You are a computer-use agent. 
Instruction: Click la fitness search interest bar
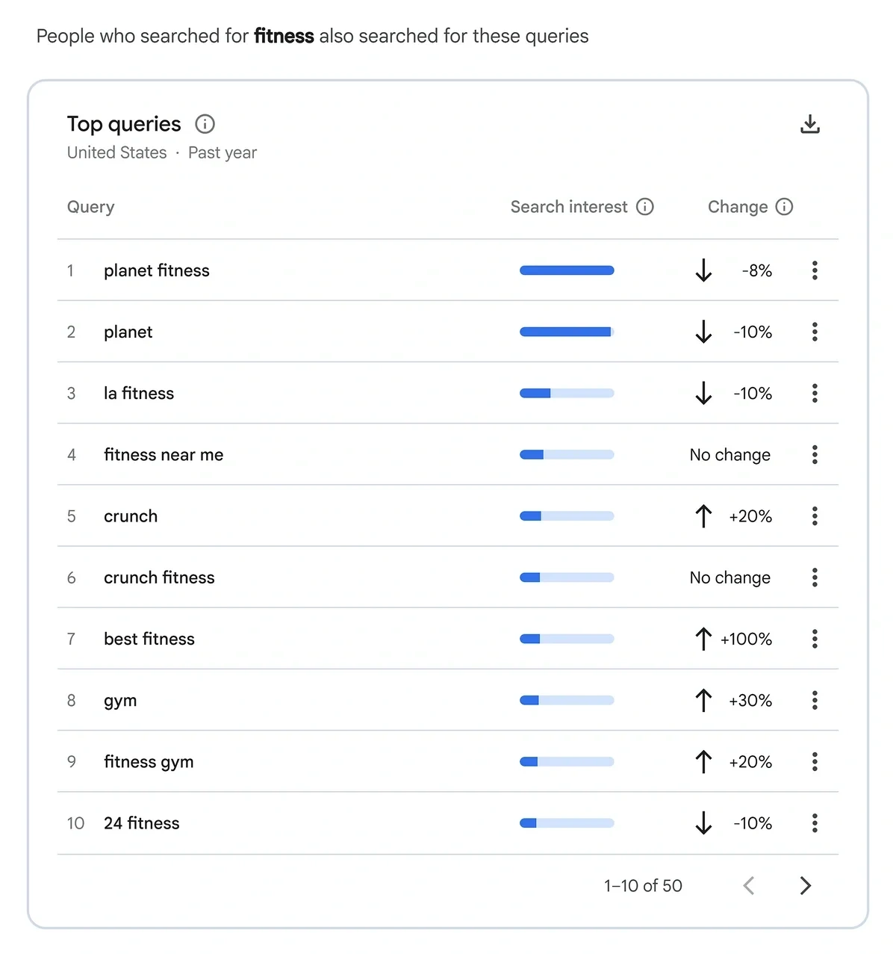567,393
